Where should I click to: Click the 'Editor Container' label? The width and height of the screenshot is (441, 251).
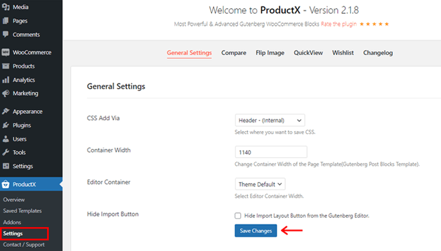109,182
